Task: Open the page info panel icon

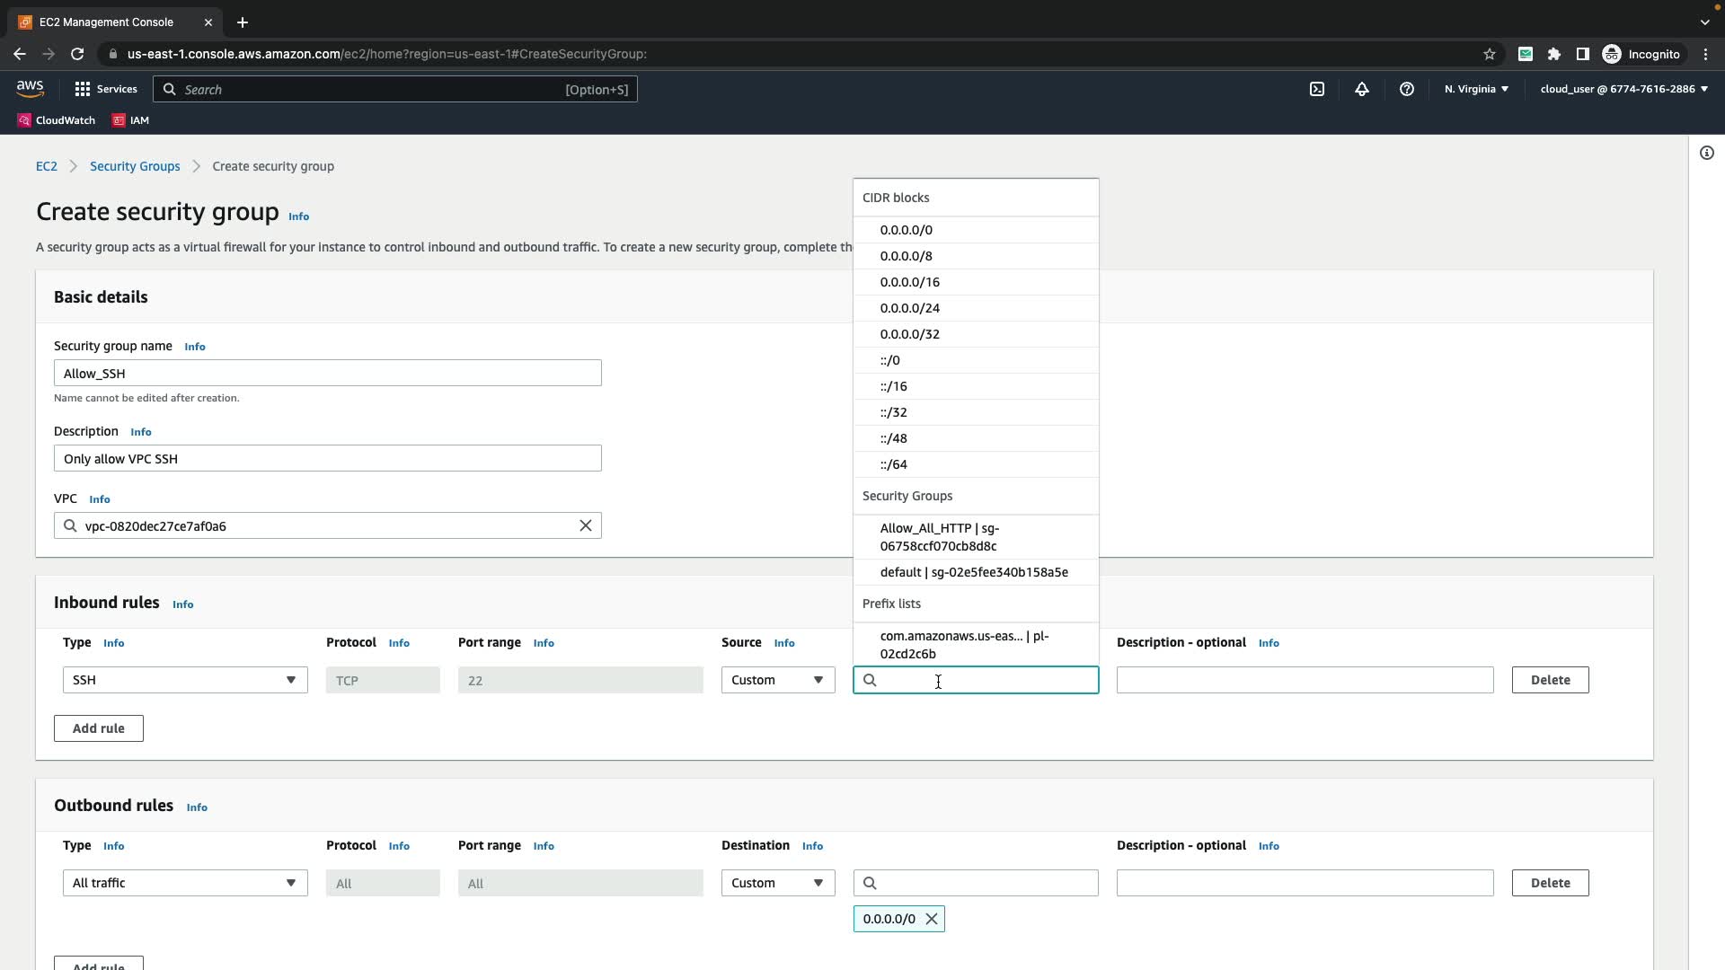Action: 1706,153
